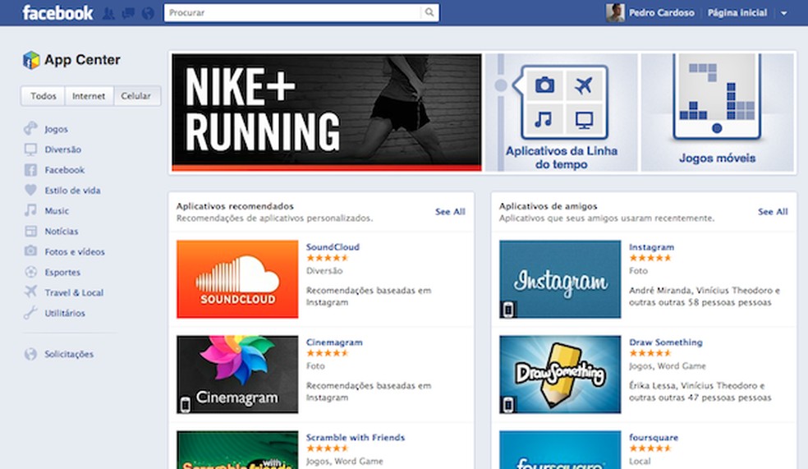The image size is (808, 469).
Task: Click the Utilitários wrench icon
Action: coord(31,312)
